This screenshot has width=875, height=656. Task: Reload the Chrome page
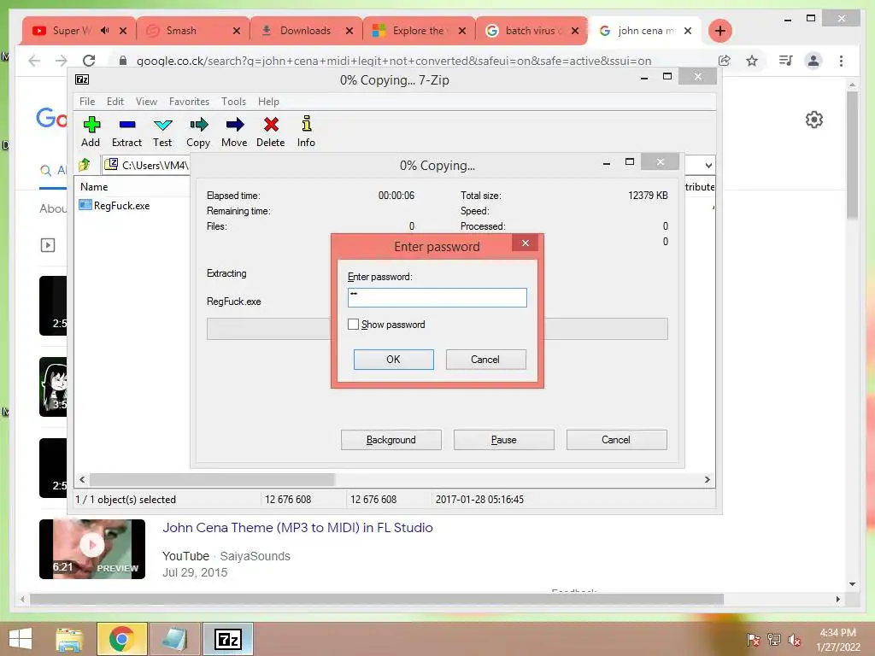pos(89,61)
